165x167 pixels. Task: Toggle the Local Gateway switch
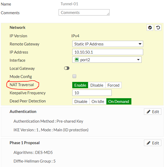point(67,68)
